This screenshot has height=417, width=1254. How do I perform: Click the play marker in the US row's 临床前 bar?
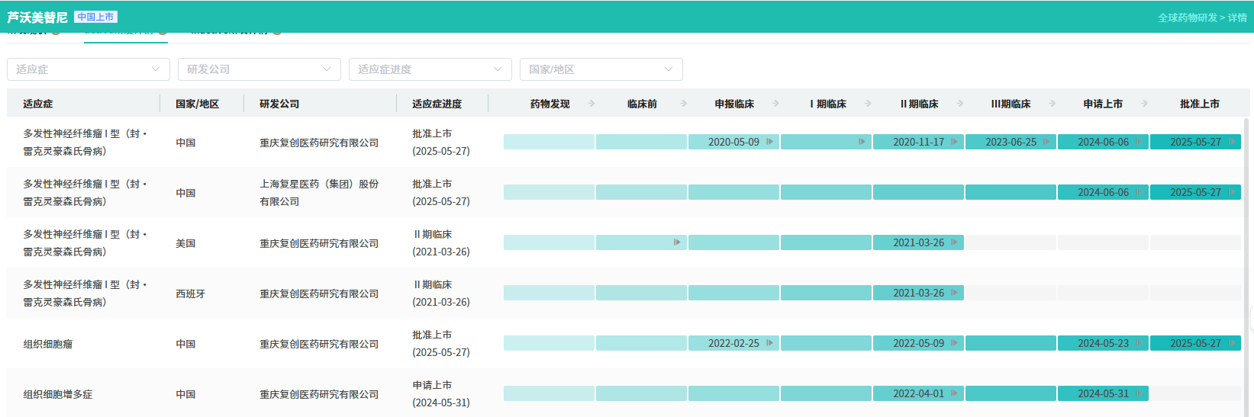pyautogui.click(x=677, y=242)
